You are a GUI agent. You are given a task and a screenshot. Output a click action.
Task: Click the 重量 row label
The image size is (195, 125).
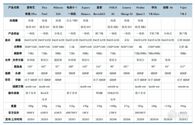pyautogui.click(x=14, y=106)
